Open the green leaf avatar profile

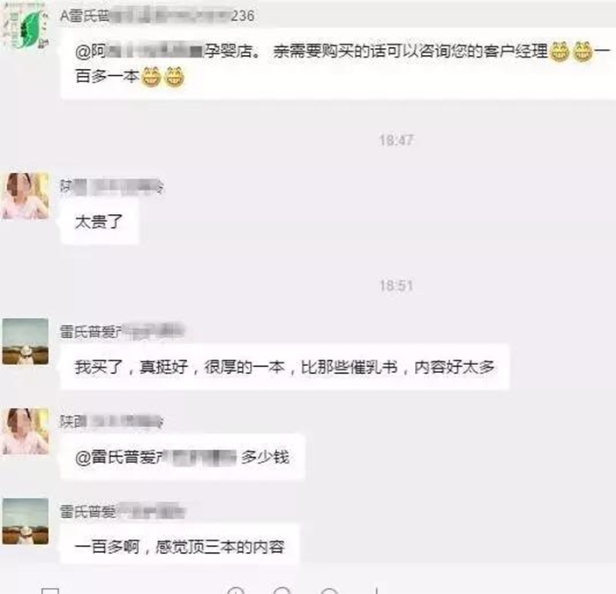25,27
